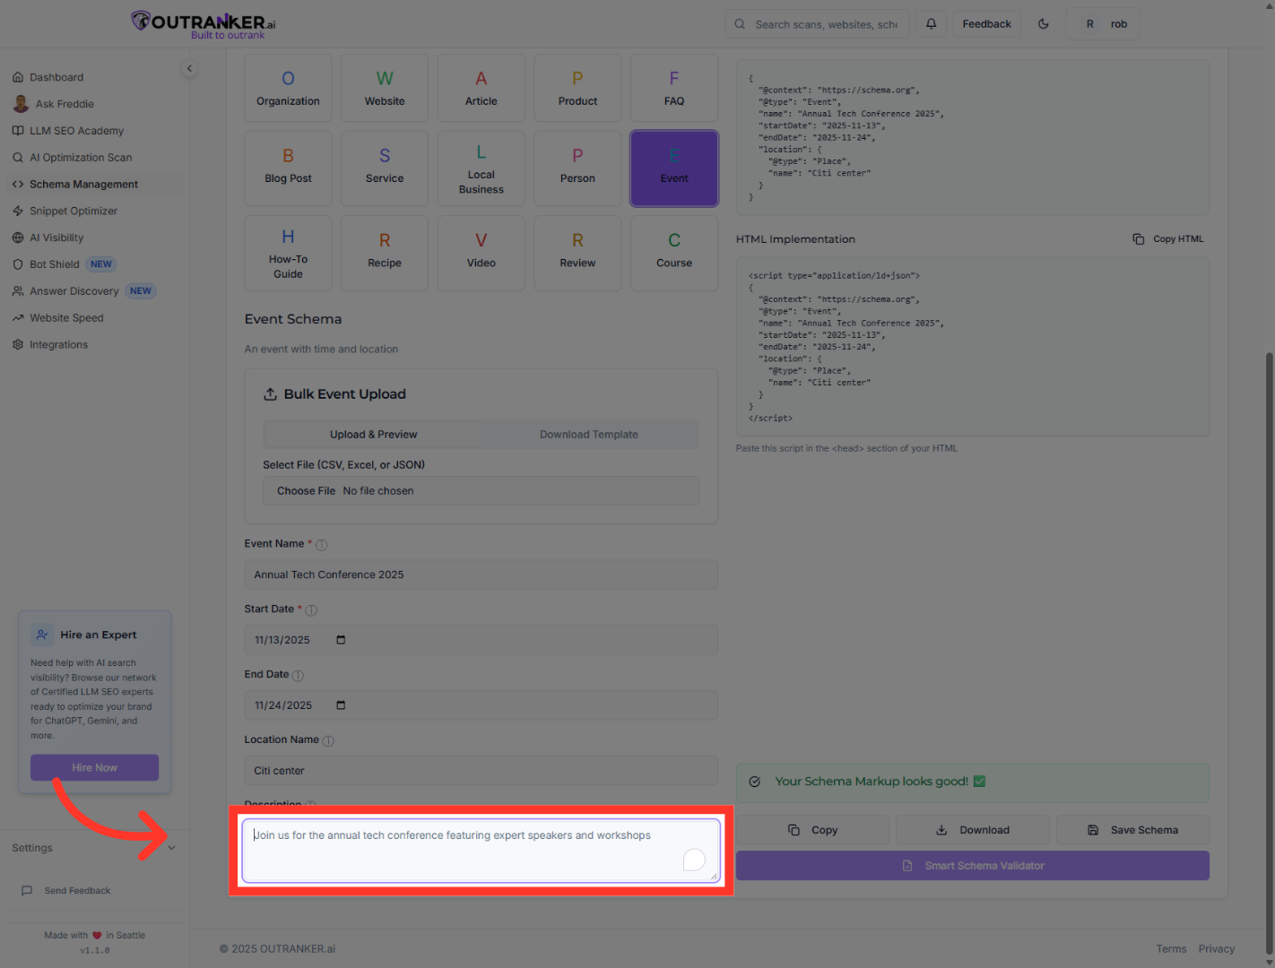The height and width of the screenshot is (968, 1275).
Task: Click the search scans and websites field
Action: click(817, 24)
